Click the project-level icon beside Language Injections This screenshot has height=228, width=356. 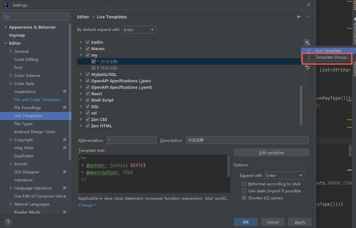click(x=65, y=188)
